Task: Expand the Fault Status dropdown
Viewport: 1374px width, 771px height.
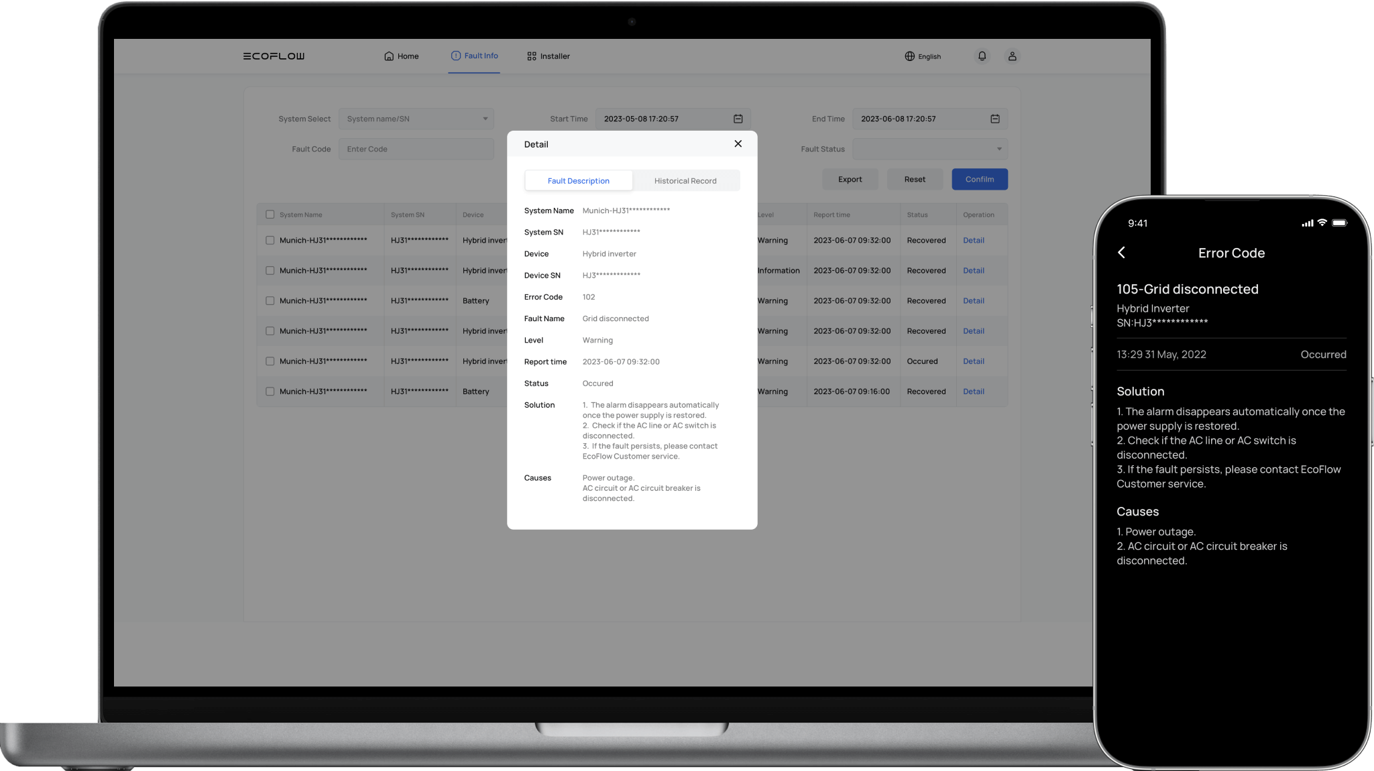Action: pyautogui.click(x=929, y=149)
